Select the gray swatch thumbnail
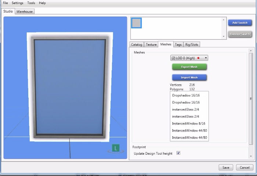This screenshot has height=176, width=257. pyautogui.click(x=137, y=23)
